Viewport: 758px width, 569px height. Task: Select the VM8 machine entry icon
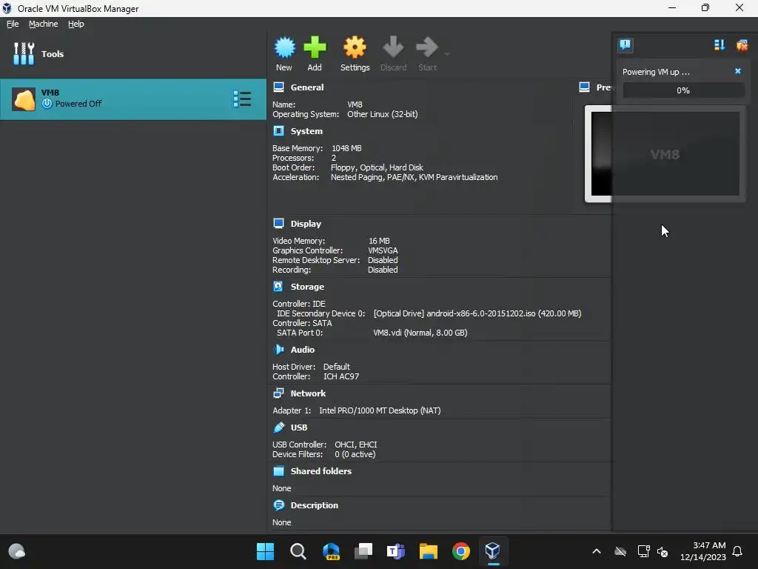pyautogui.click(x=24, y=99)
